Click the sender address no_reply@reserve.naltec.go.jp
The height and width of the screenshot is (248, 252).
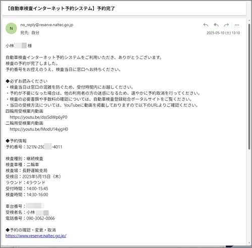(47, 25)
